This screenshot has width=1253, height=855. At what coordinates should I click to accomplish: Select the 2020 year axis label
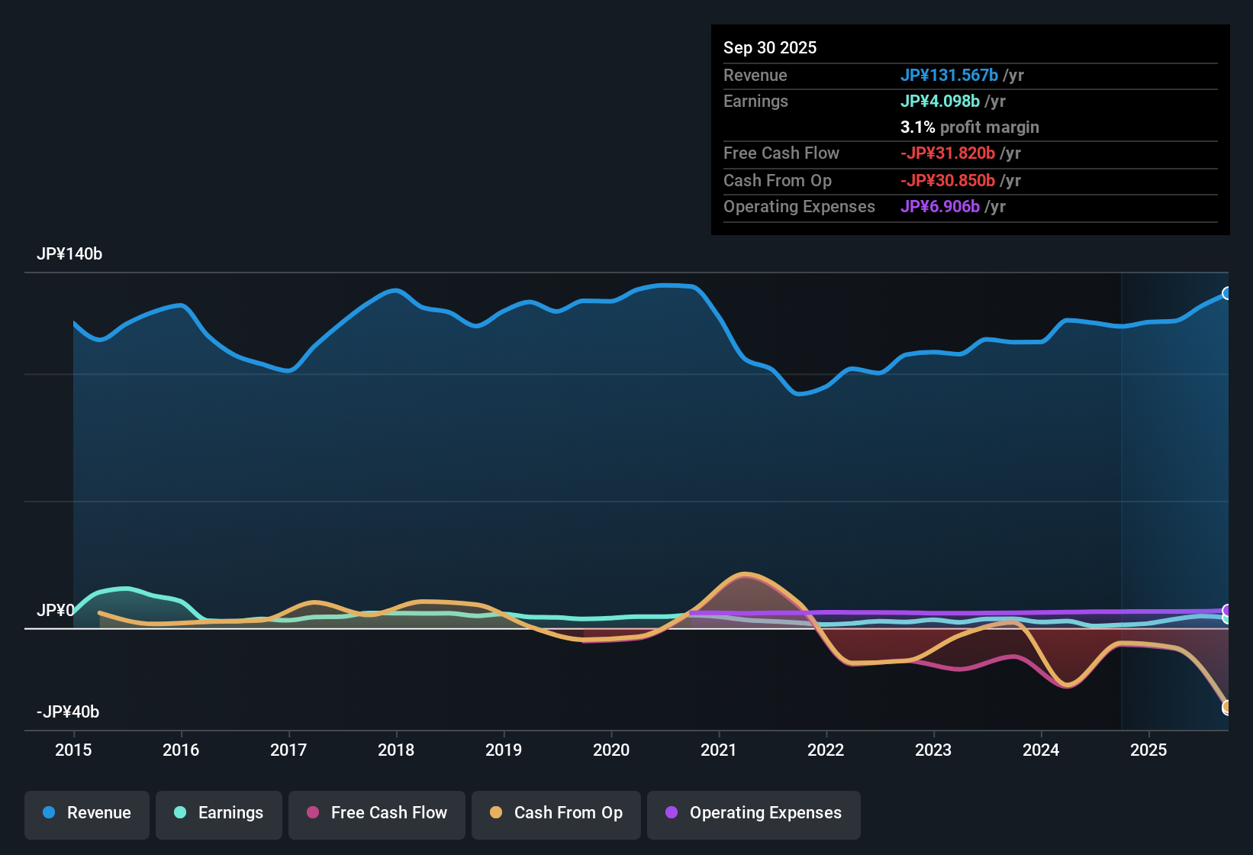click(611, 750)
